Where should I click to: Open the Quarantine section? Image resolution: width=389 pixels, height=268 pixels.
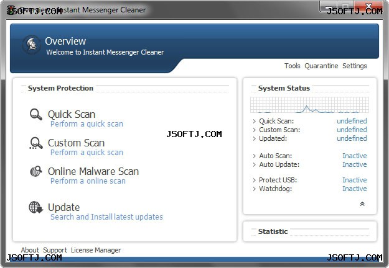(321, 66)
